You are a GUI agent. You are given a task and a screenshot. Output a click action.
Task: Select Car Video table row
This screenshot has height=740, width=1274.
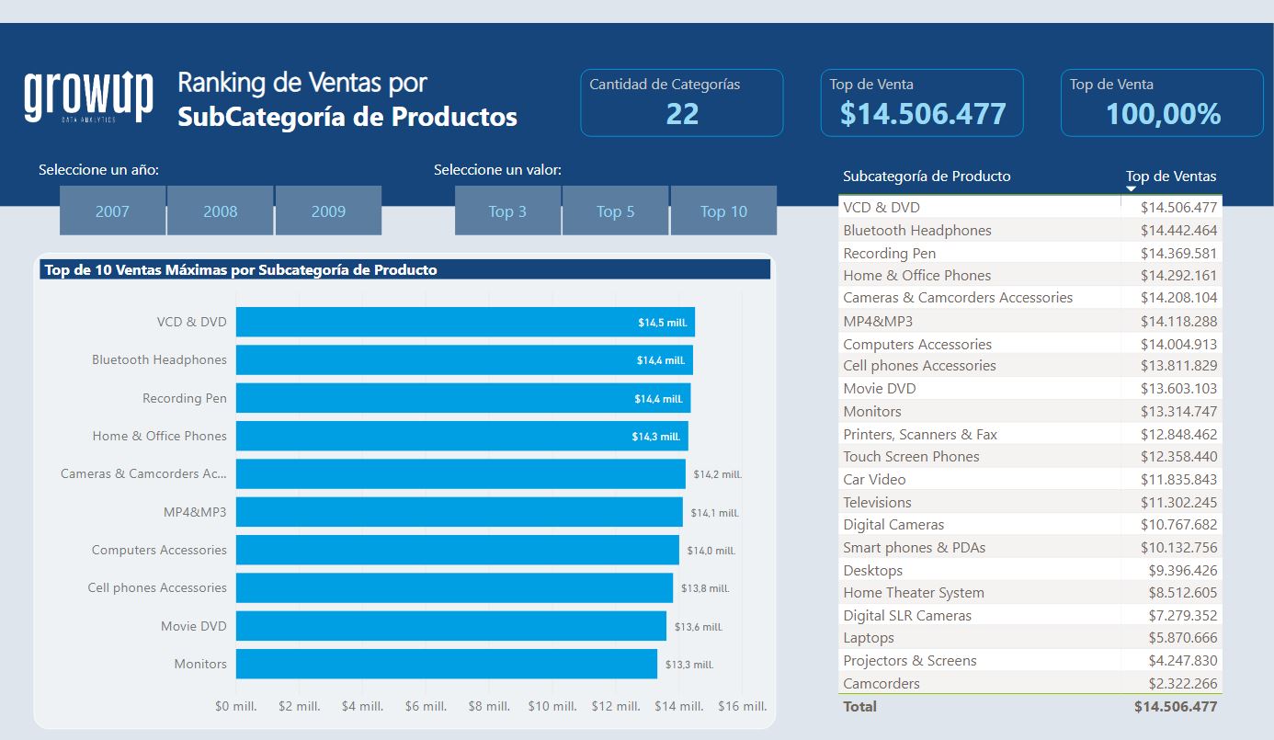click(1030, 479)
